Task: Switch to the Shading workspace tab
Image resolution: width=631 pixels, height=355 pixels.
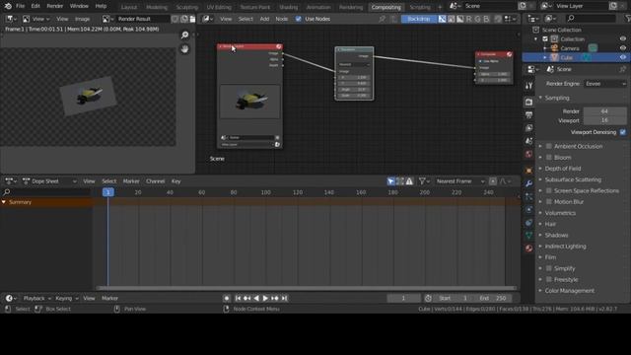Action: point(289,7)
